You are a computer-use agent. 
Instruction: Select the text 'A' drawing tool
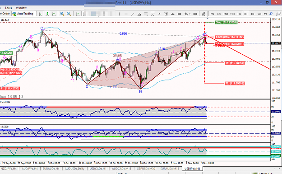[159, 14]
